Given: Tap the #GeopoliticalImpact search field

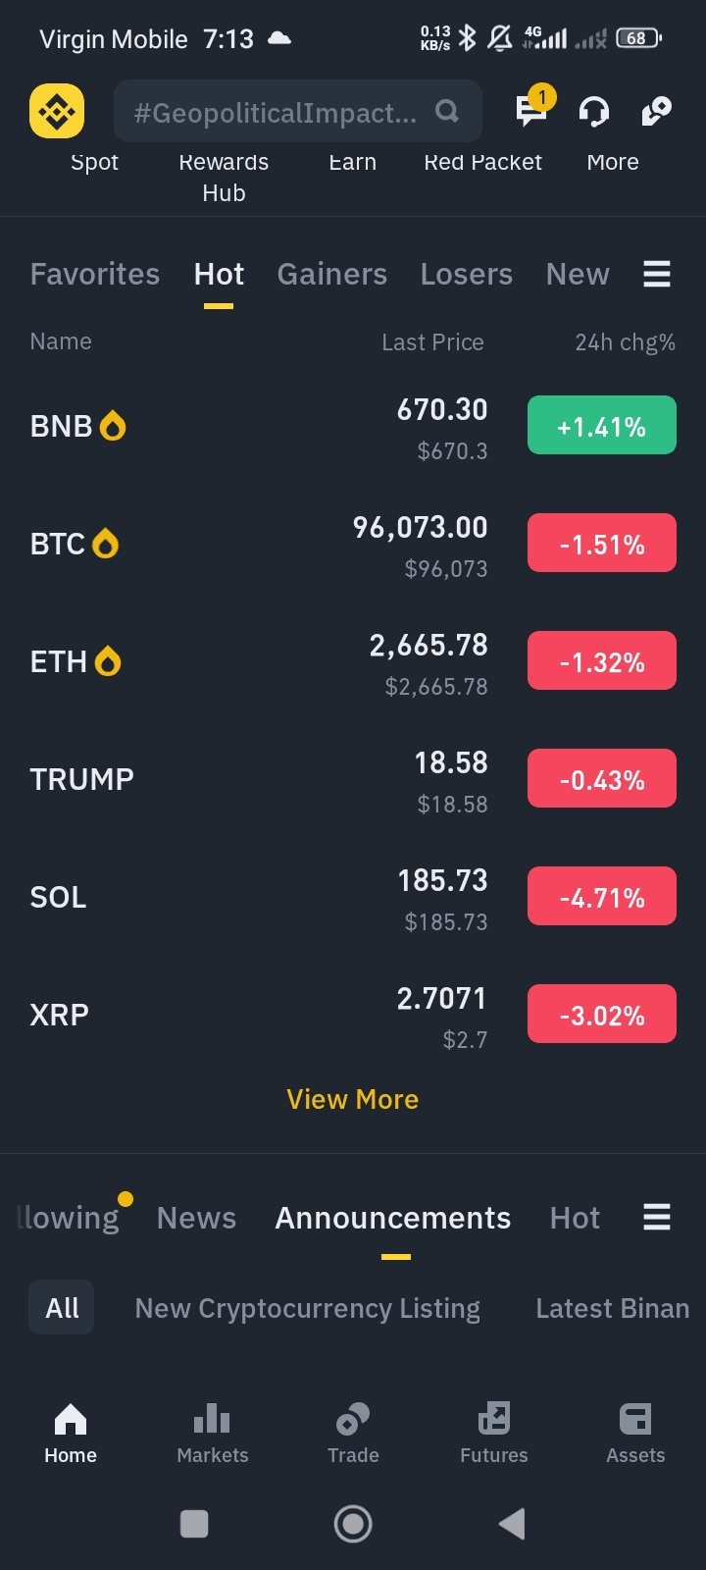Looking at the screenshot, I should pyautogui.click(x=275, y=113).
